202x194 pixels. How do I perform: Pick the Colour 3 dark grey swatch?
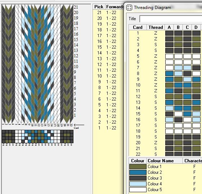138,178
